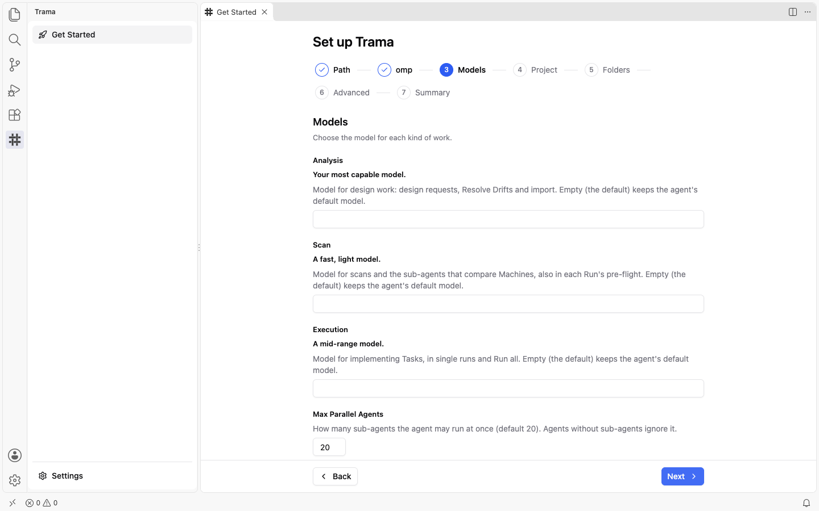Select the Get Started tab

click(x=237, y=12)
